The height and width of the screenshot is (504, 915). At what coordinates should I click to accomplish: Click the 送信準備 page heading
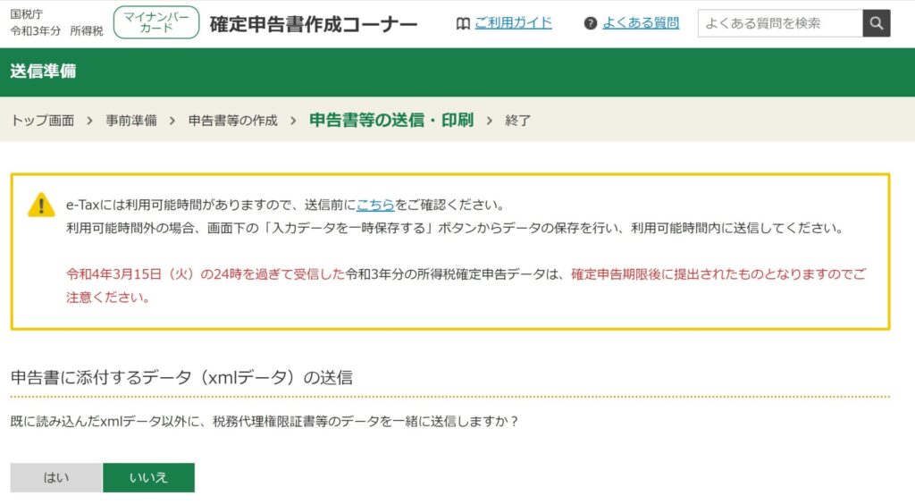pyautogui.click(x=43, y=71)
